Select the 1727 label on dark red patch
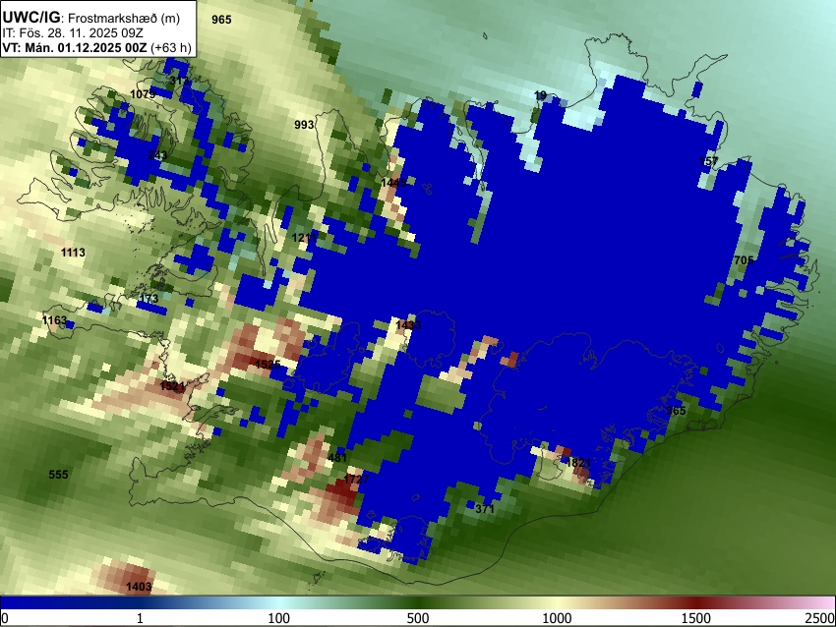836x627 pixels. tap(356, 479)
